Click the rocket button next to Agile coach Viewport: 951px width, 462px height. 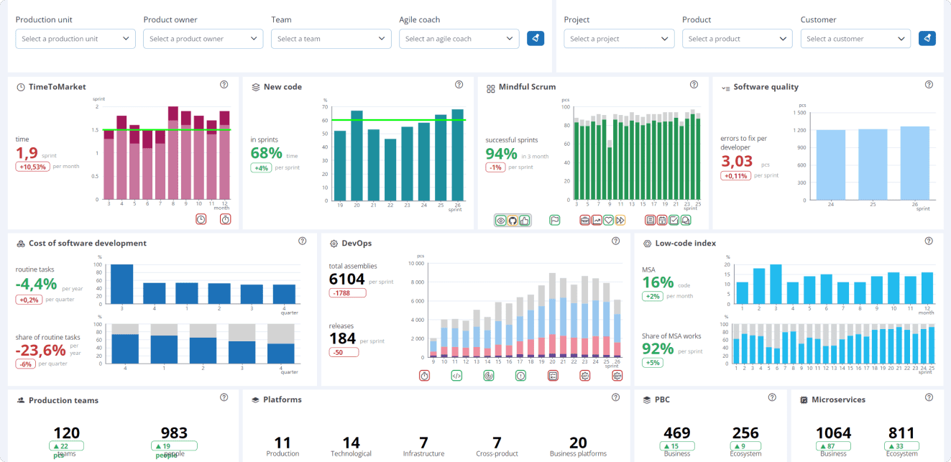(x=536, y=38)
